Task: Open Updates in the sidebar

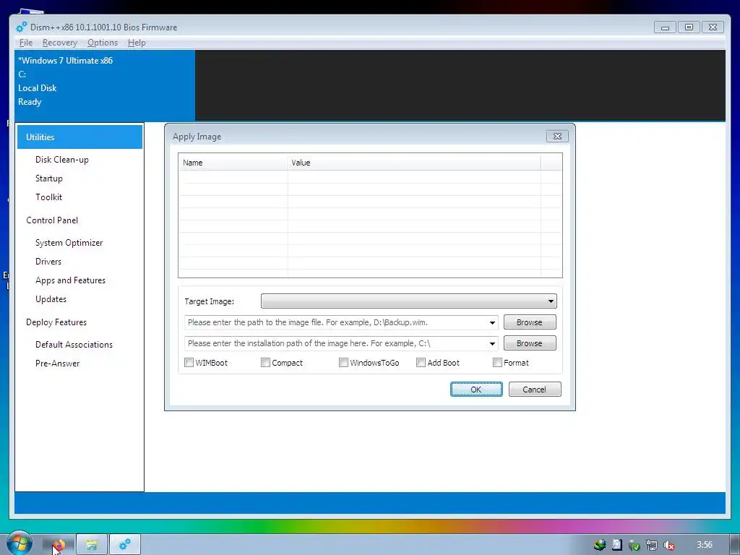Action: pyautogui.click(x=51, y=299)
